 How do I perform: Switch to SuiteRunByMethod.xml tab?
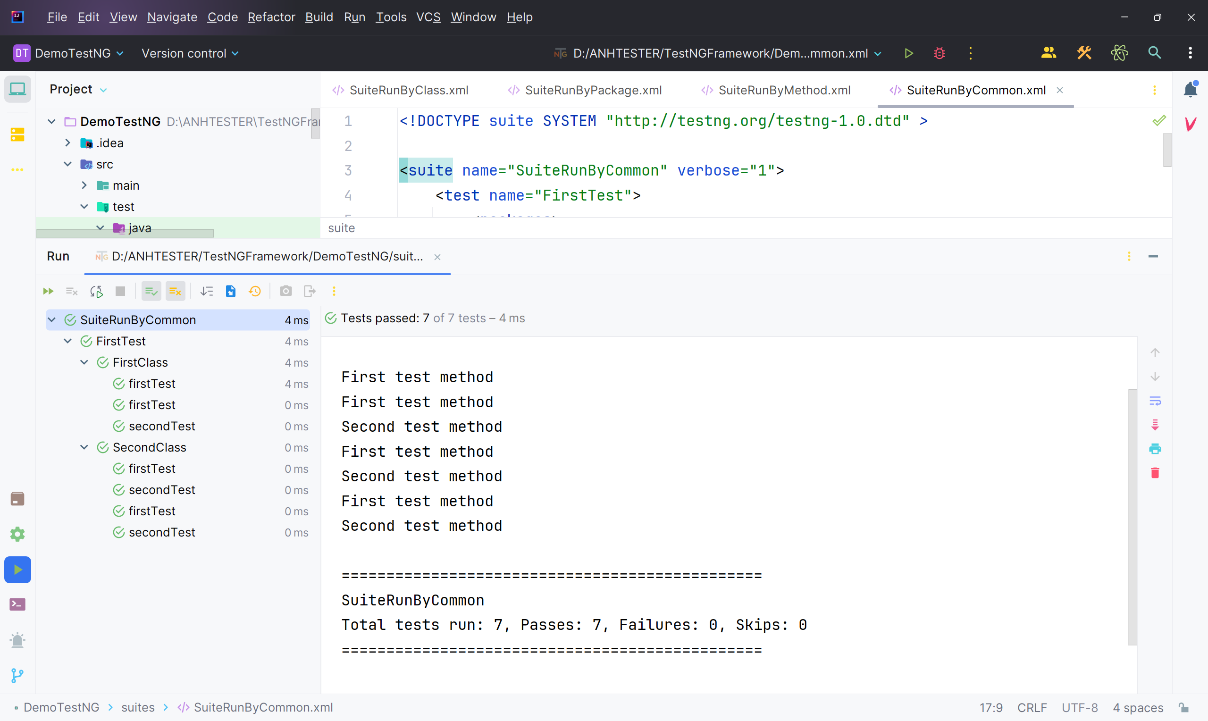783,90
